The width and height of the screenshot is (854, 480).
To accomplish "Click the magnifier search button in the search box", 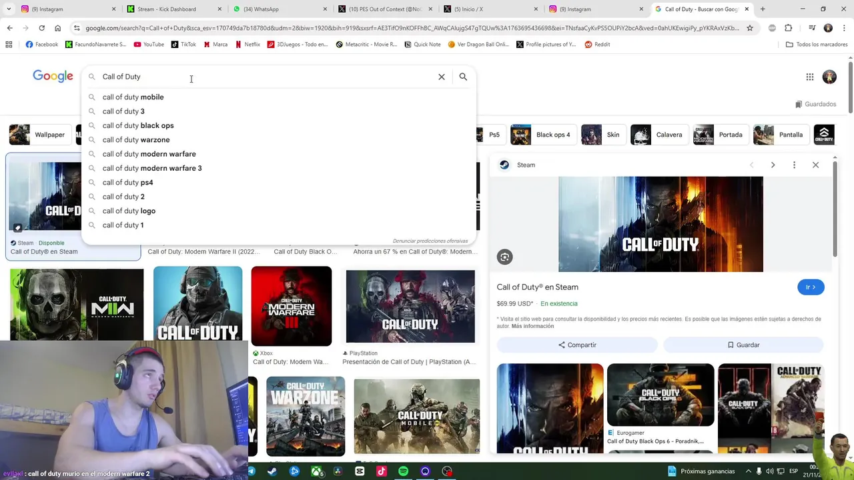I will [463, 77].
